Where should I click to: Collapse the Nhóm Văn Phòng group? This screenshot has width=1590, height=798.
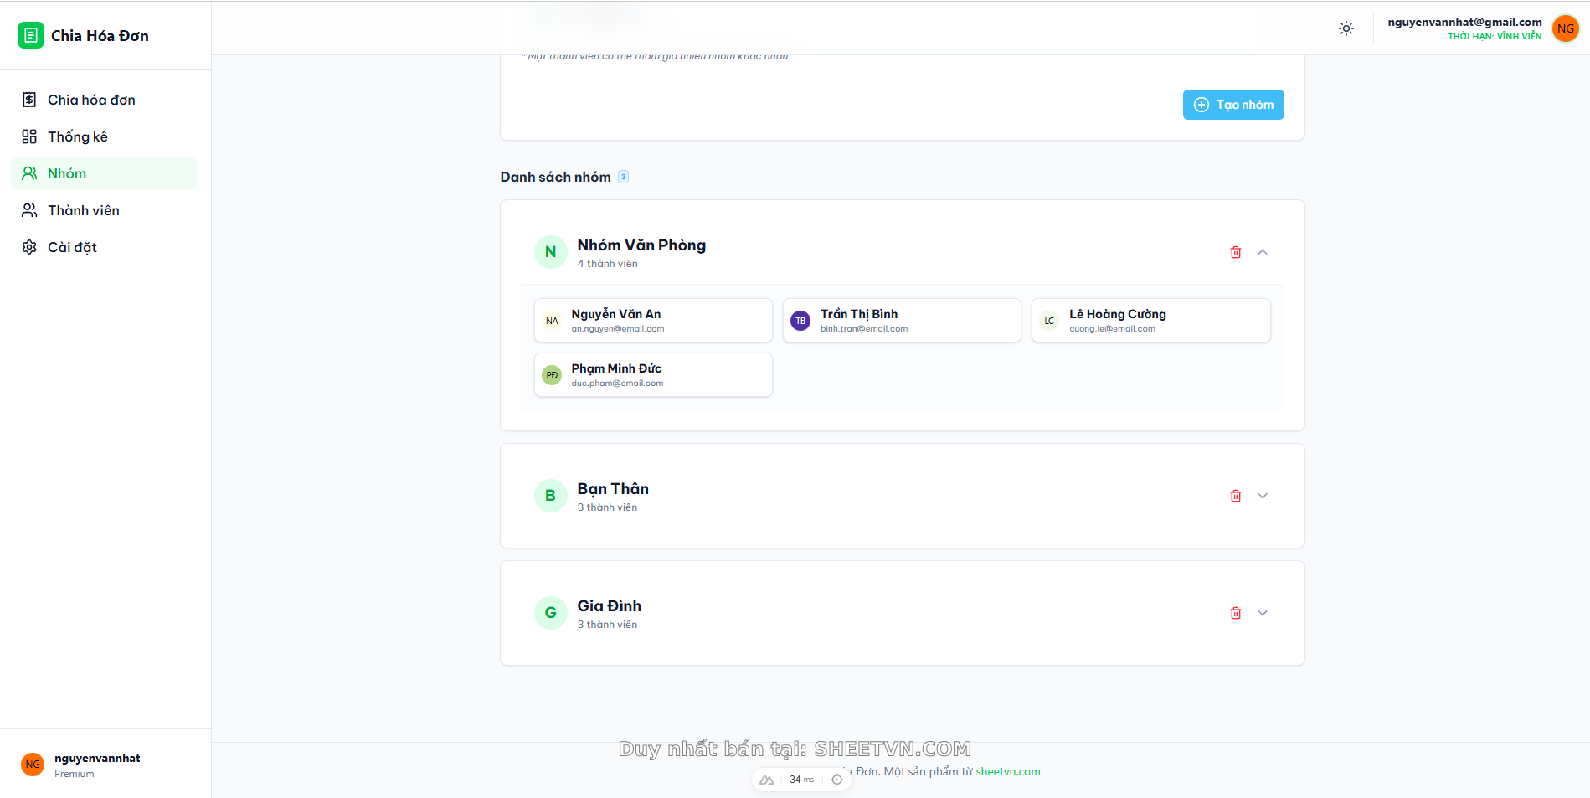(x=1263, y=252)
